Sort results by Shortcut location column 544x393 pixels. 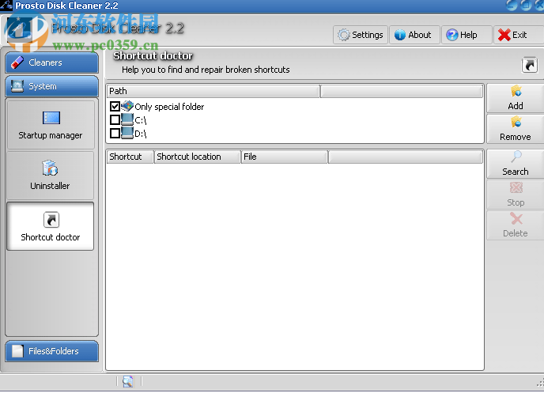(x=198, y=157)
